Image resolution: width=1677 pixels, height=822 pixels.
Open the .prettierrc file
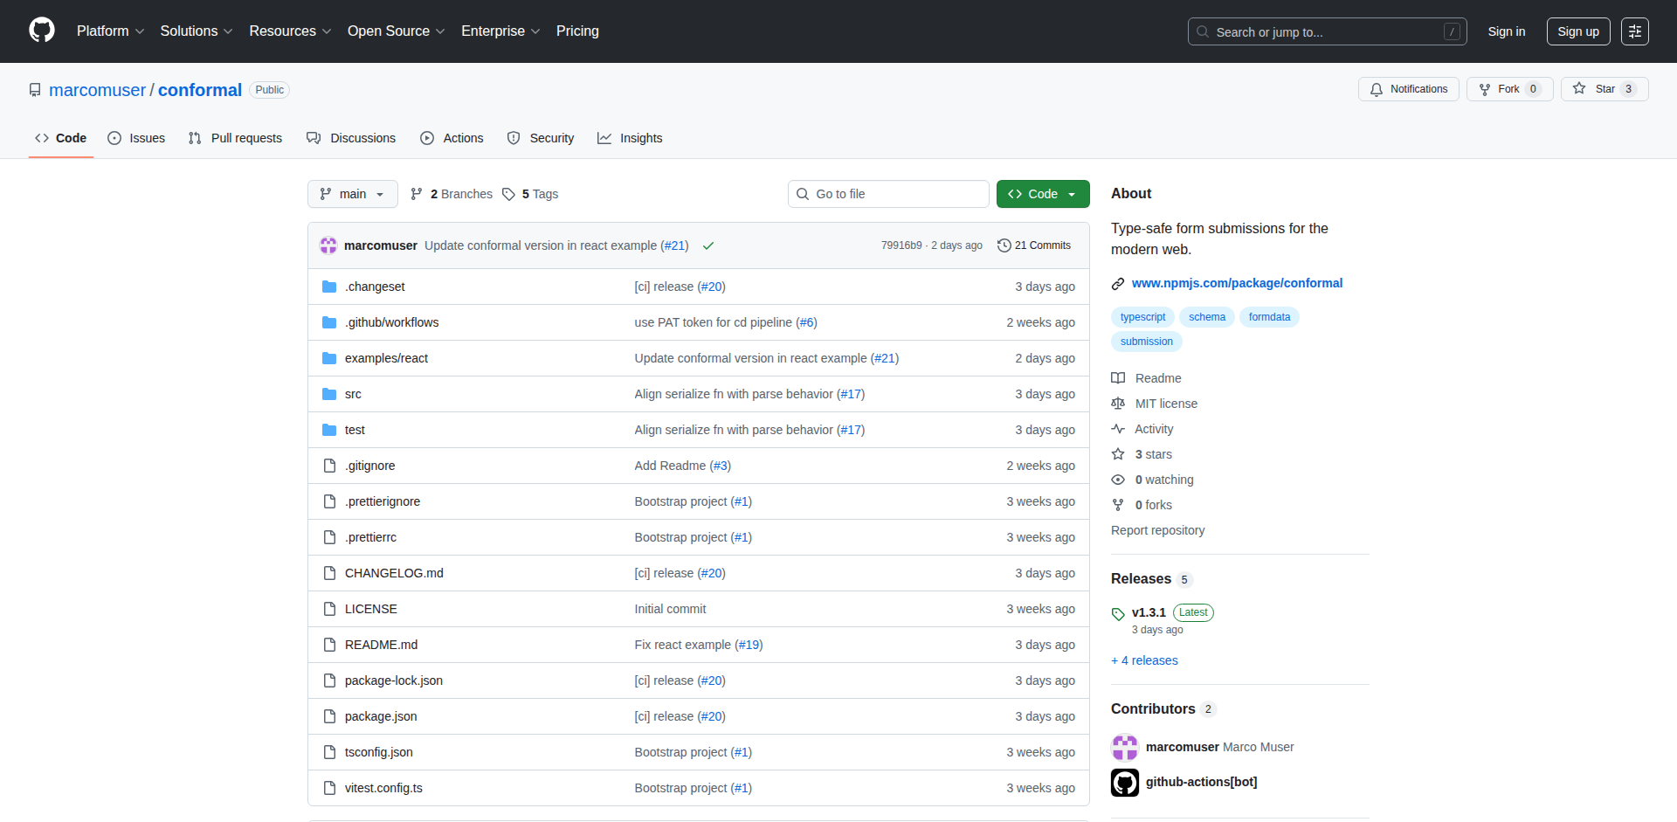click(370, 537)
